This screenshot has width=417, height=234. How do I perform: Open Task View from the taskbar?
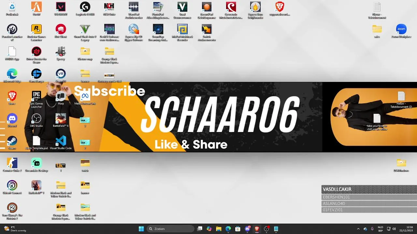[200, 229]
